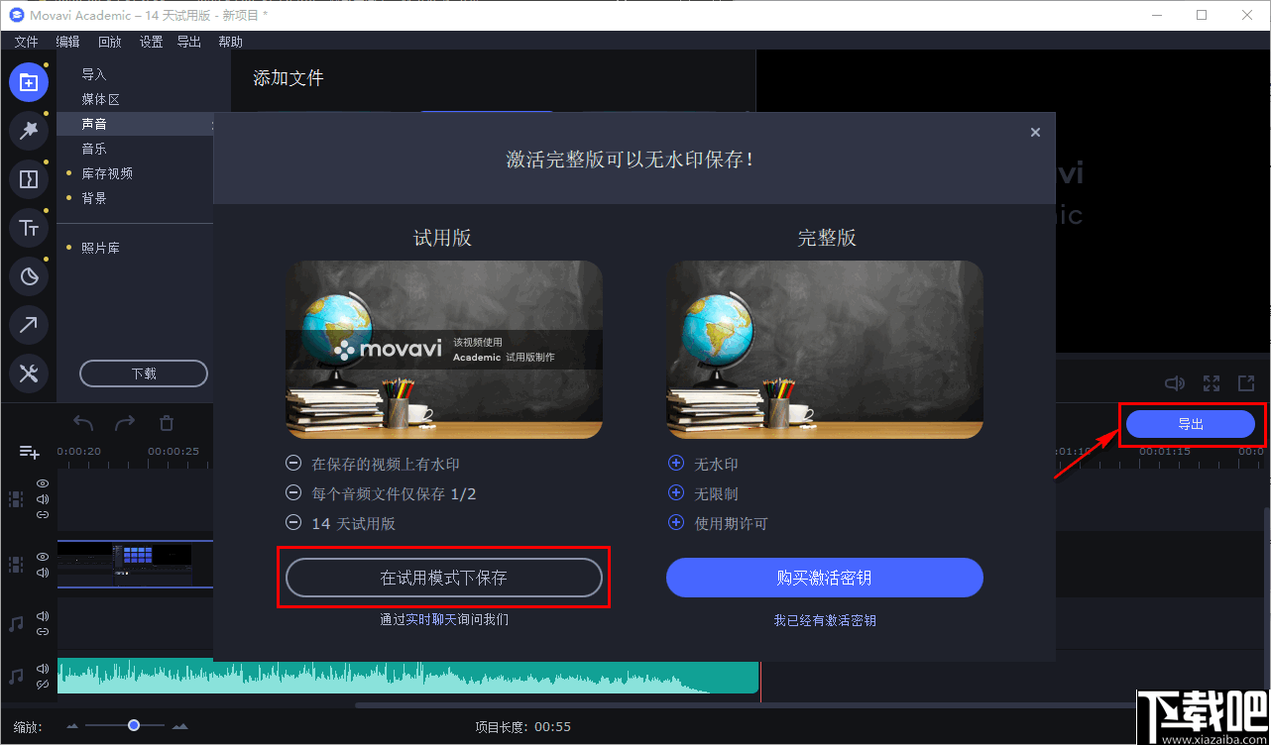Open the 帮助 menu

pos(230,42)
